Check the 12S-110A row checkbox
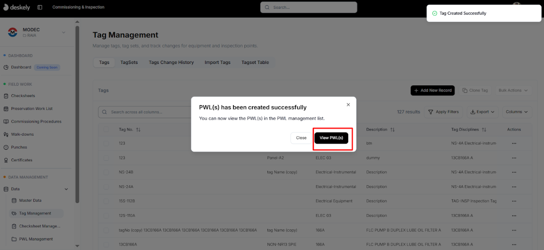Screen dimensions: 544x250 [x=106, y=215]
